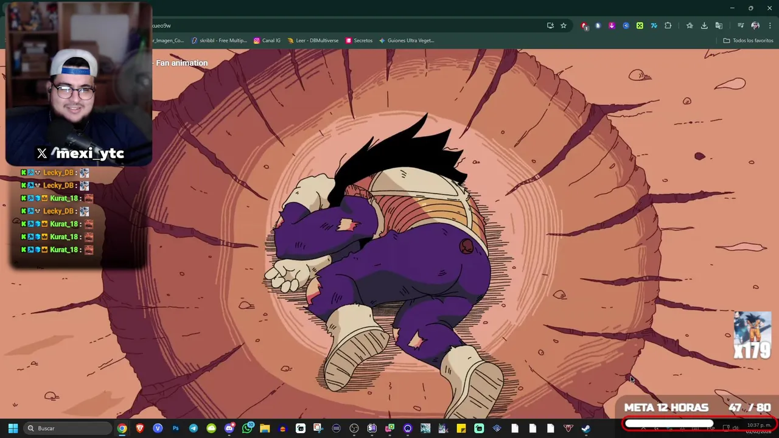The height and width of the screenshot is (438, 779).
Task: Click the Google Translate toolbar icon
Action: pyautogui.click(x=719, y=26)
